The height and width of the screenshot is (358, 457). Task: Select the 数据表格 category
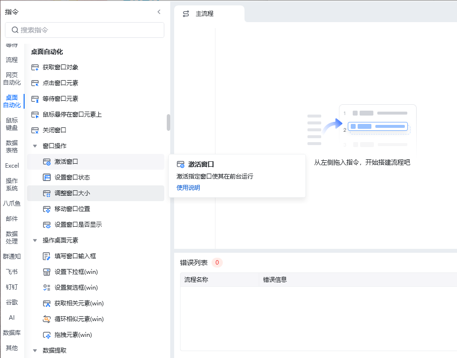coord(12,147)
